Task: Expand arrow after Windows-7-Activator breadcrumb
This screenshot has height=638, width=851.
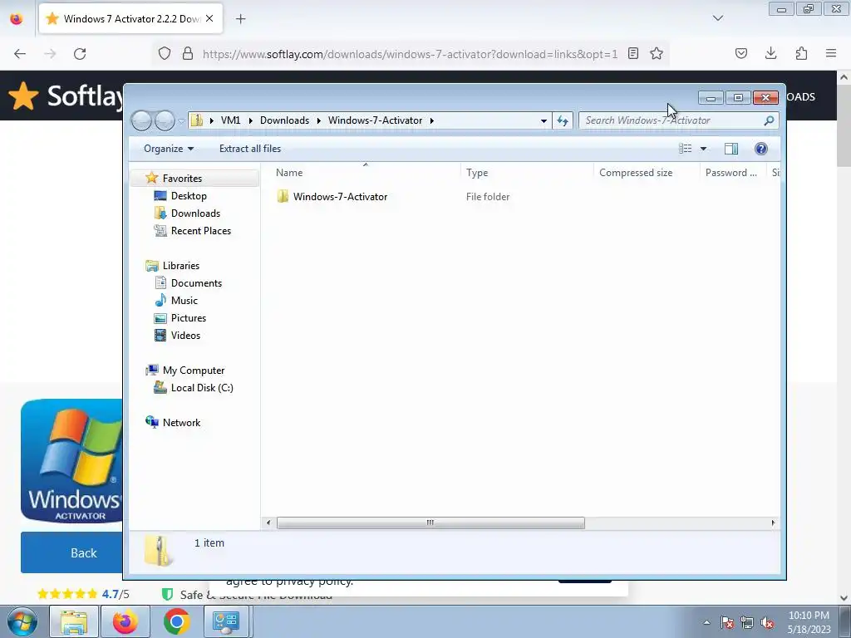Action: pyautogui.click(x=432, y=120)
